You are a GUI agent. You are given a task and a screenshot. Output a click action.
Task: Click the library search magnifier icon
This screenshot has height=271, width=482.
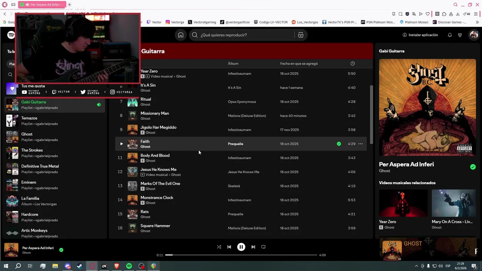(10, 75)
